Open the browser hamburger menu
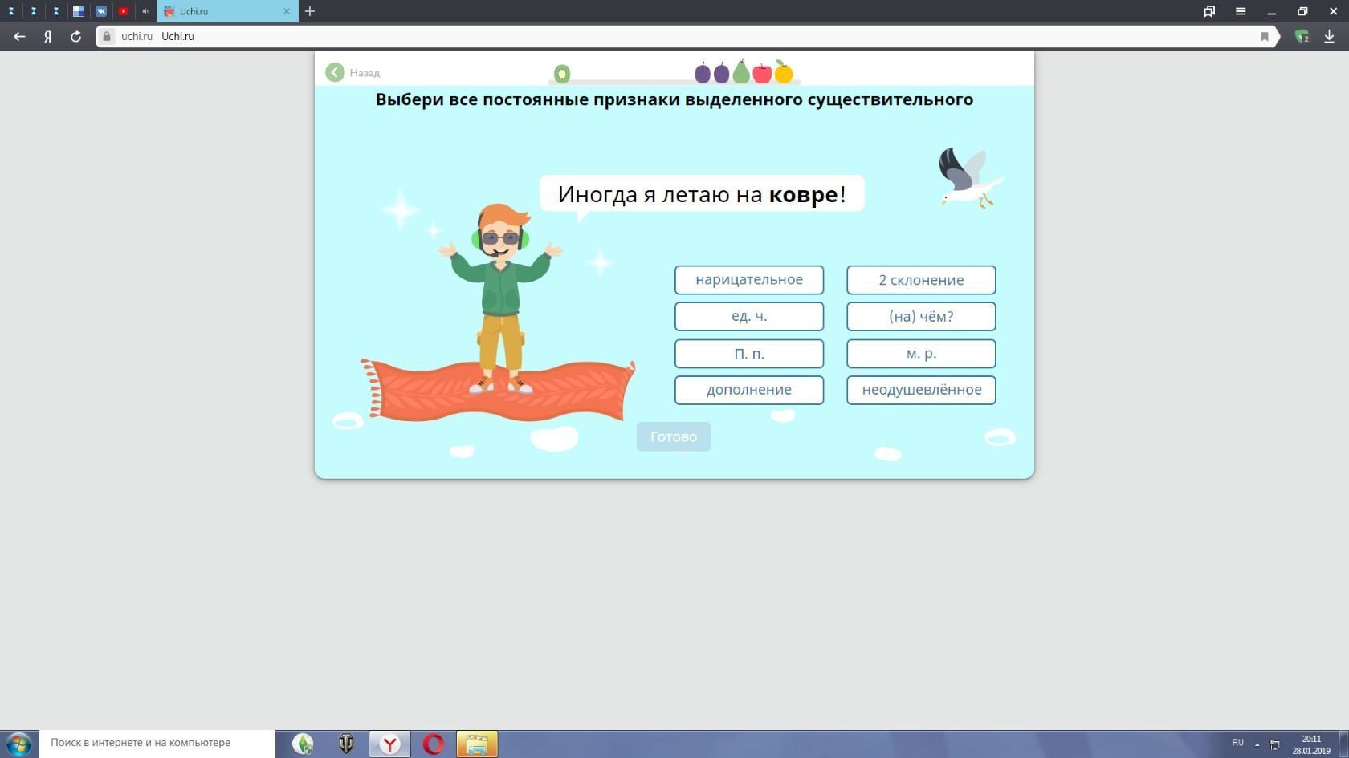Screen dimensions: 1349x758 point(1240,11)
